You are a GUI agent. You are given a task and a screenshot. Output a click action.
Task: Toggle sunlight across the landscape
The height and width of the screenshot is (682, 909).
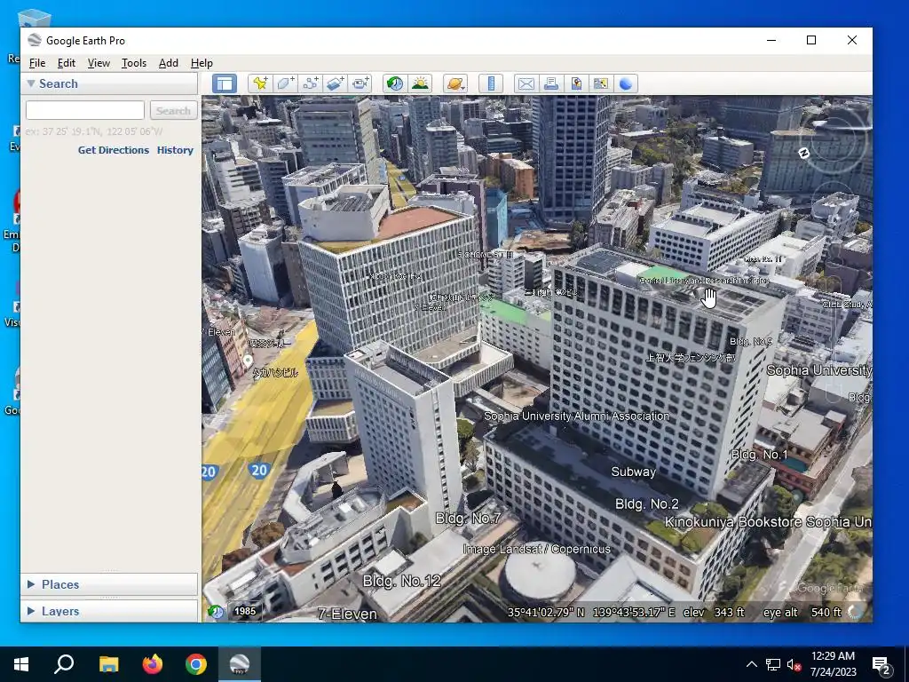(x=420, y=83)
